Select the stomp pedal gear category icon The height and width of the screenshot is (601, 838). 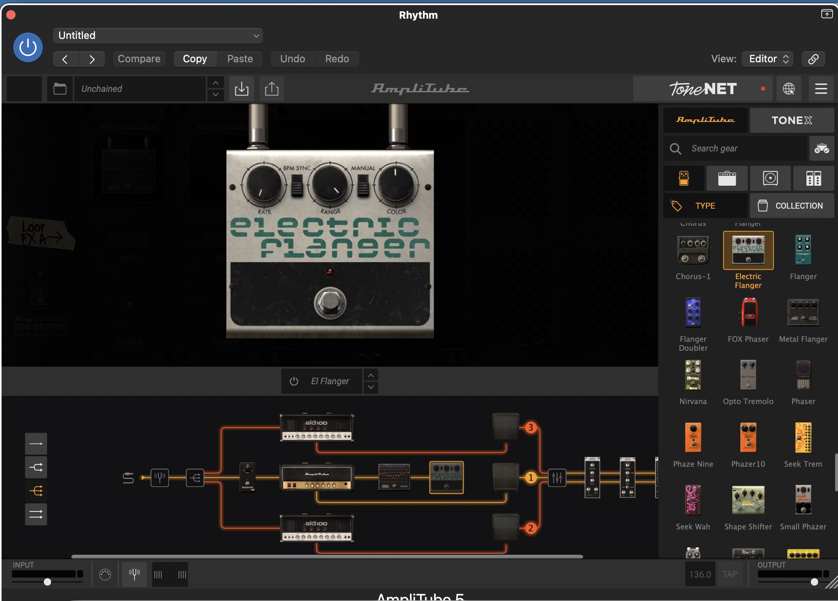click(684, 178)
